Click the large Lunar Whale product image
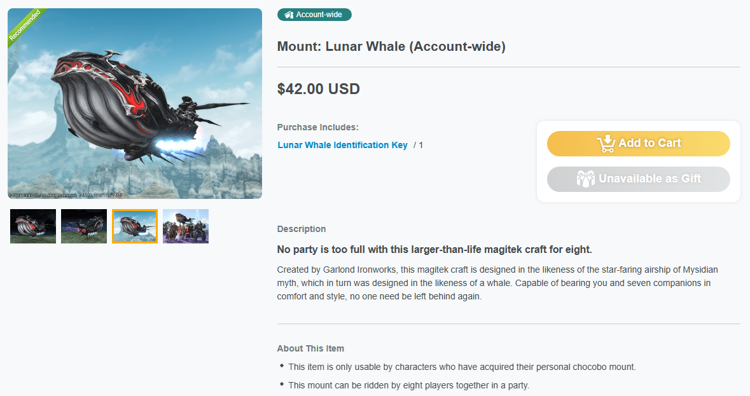The image size is (750, 396). point(135,104)
